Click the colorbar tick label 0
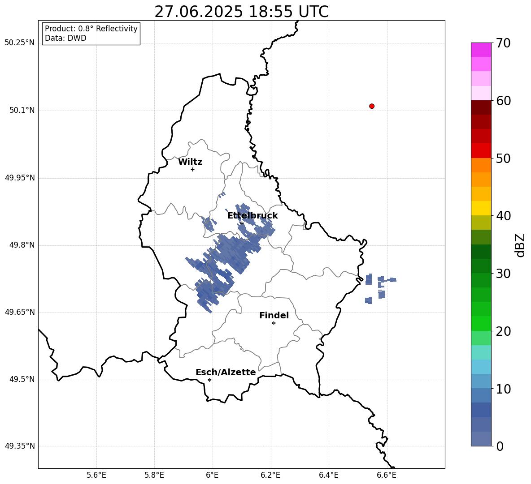 point(500,446)
